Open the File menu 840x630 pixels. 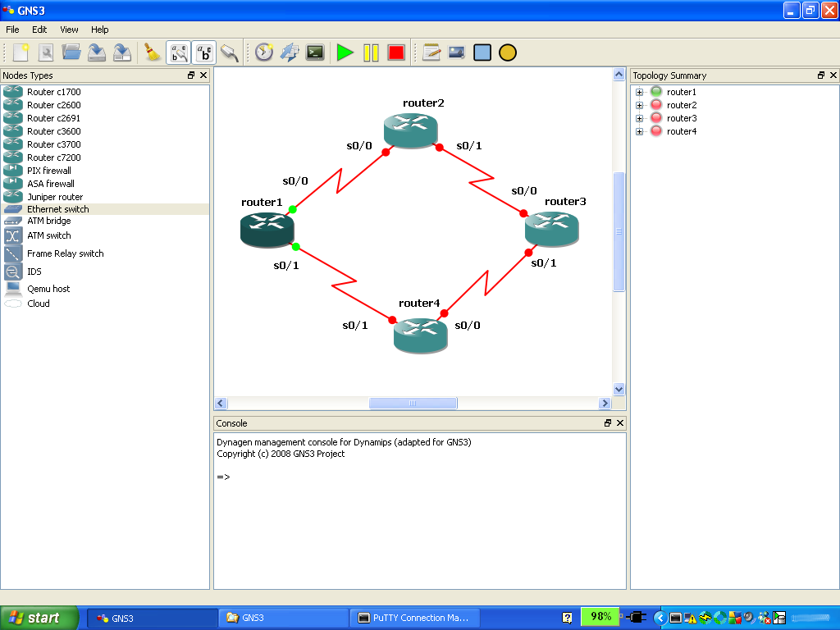[x=12, y=30]
